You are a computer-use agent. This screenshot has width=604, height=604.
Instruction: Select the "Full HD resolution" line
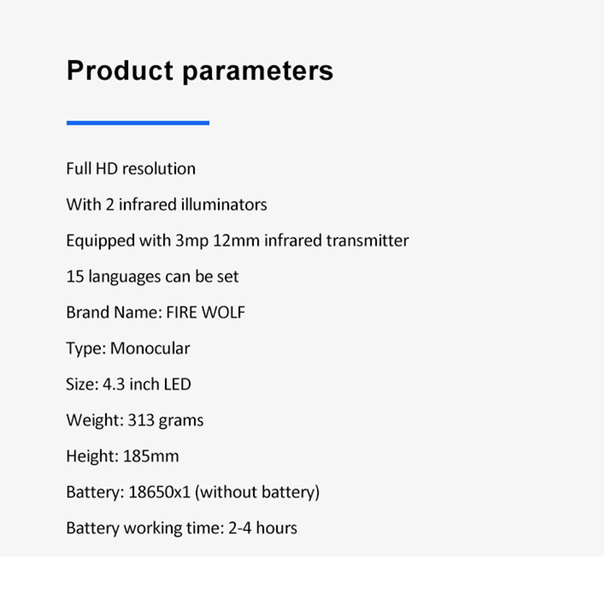coord(131,168)
